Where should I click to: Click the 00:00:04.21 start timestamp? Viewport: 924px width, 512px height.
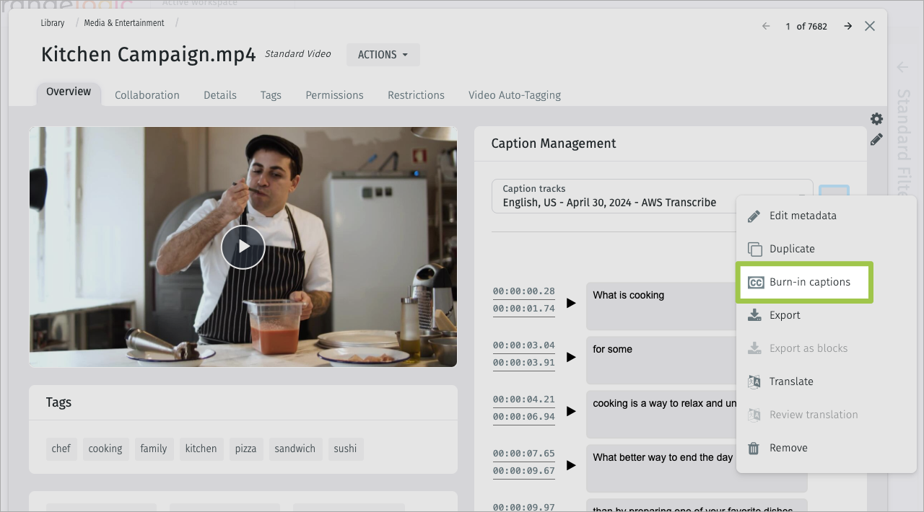click(523, 399)
